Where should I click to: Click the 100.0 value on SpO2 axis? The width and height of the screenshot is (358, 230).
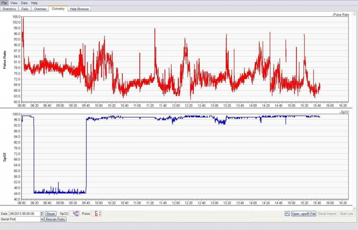[x=16, y=114]
